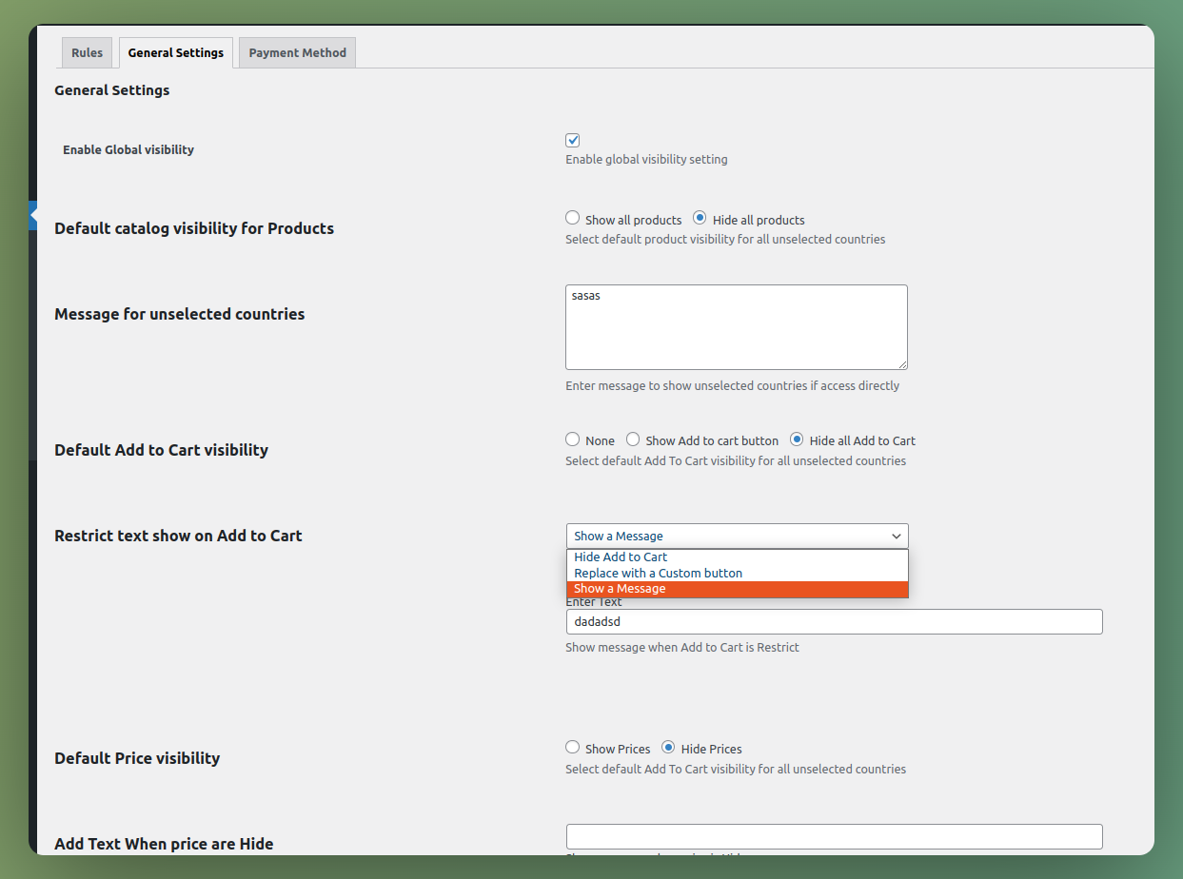
Task: Select Show all products radio option
Action: [573, 219]
